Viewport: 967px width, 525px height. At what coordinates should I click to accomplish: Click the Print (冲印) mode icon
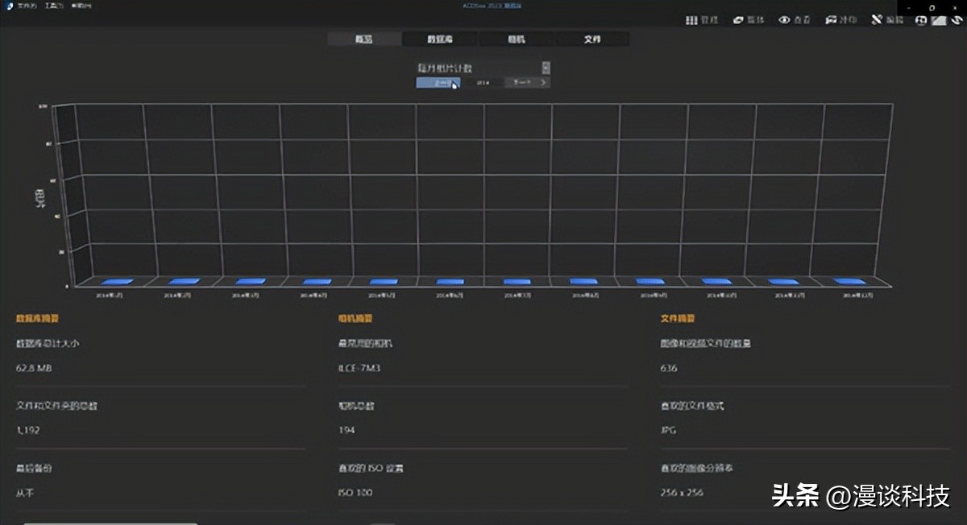coord(830,19)
